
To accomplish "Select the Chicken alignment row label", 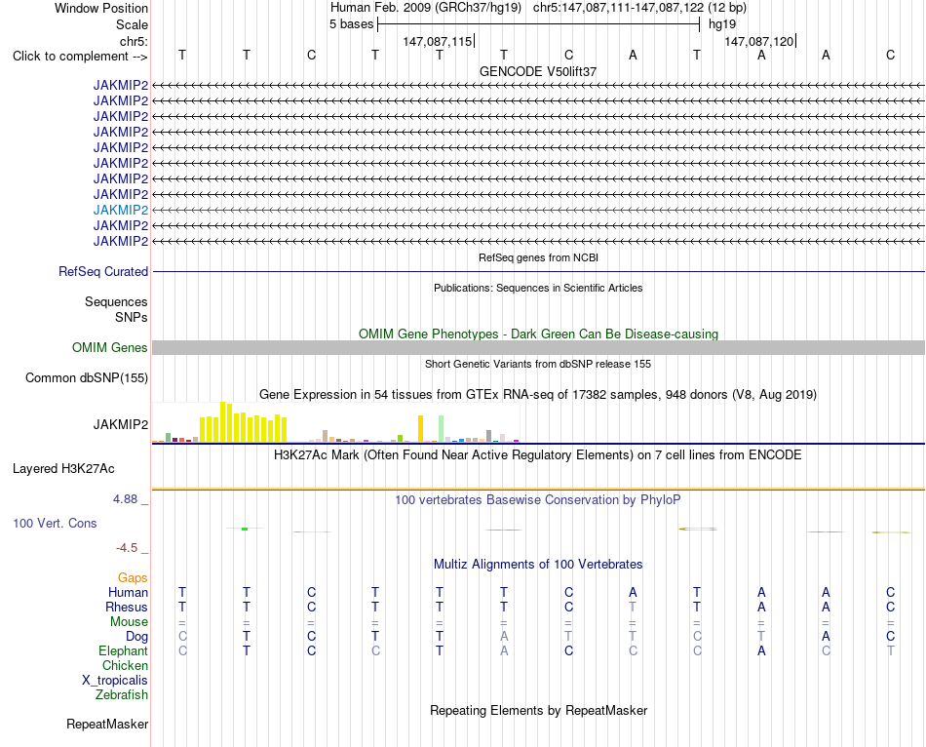I will 125,665.
